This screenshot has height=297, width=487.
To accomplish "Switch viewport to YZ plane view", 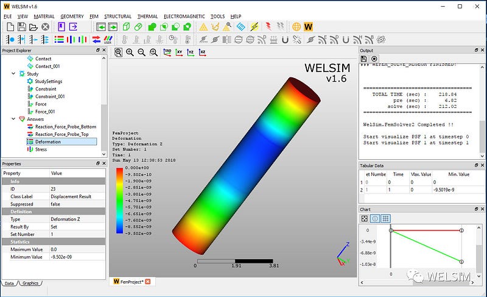I will pyautogui.click(x=191, y=52).
